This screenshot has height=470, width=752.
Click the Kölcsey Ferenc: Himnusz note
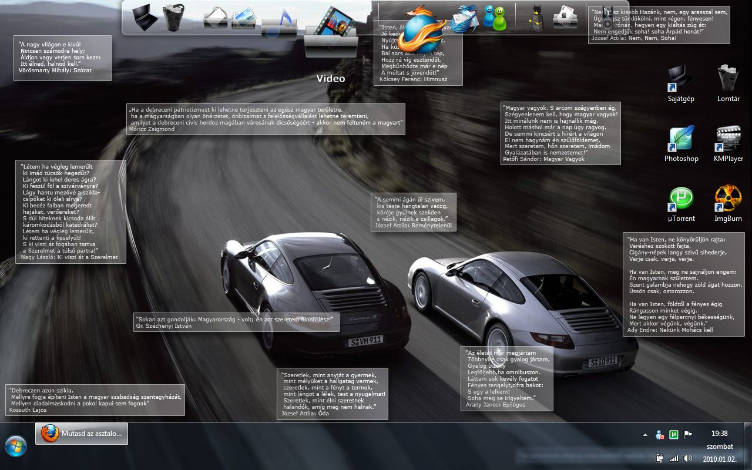click(418, 52)
